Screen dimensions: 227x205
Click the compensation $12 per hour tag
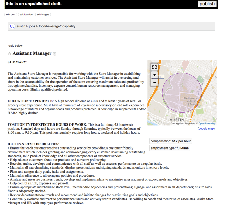[171, 141]
